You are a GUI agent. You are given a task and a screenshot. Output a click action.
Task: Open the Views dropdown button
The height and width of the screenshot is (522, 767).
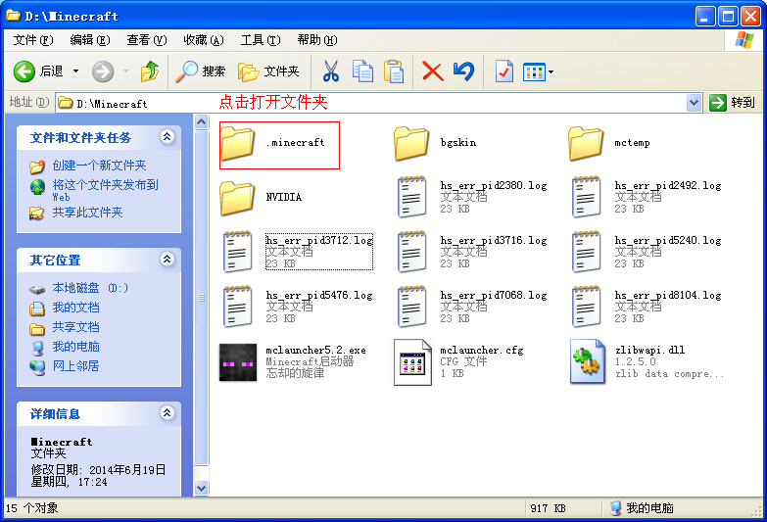click(x=538, y=71)
